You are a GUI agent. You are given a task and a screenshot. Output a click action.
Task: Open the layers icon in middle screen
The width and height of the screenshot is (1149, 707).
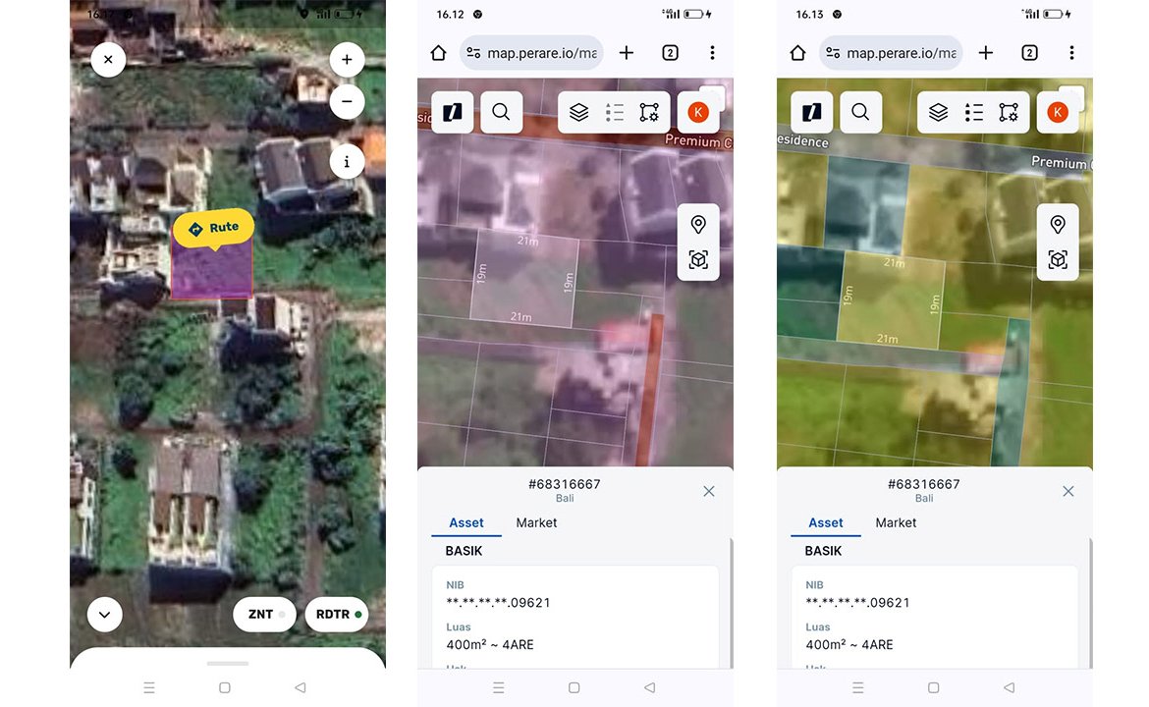[x=579, y=113]
